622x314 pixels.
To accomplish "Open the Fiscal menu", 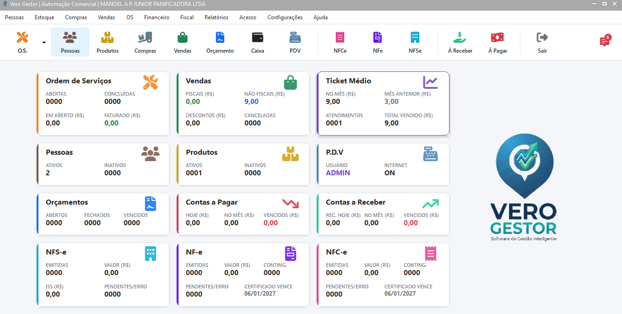I will tap(187, 17).
